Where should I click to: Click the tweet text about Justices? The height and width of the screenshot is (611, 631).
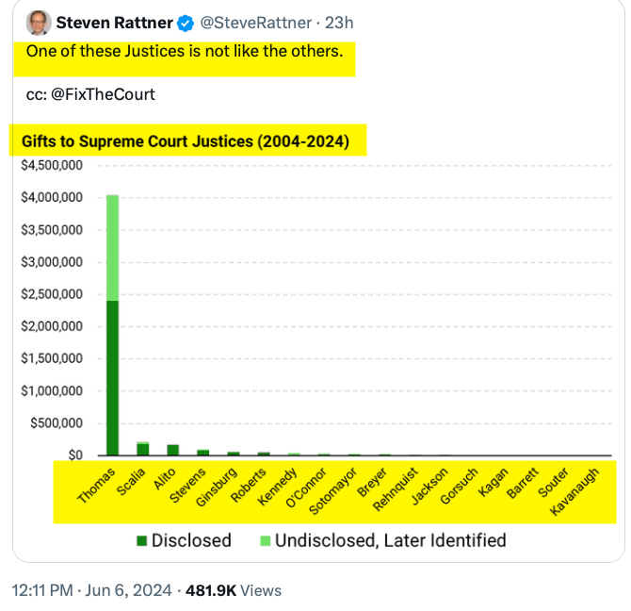click(185, 51)
